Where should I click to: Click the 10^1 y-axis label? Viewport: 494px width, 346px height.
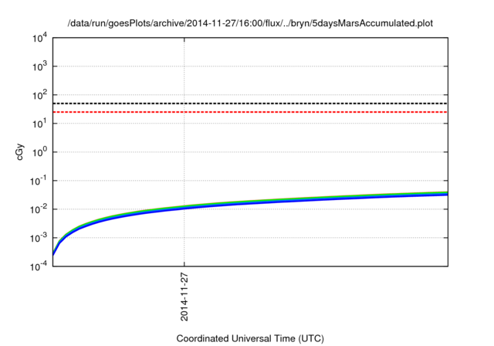pyautogui.click(x=39, y=124)
